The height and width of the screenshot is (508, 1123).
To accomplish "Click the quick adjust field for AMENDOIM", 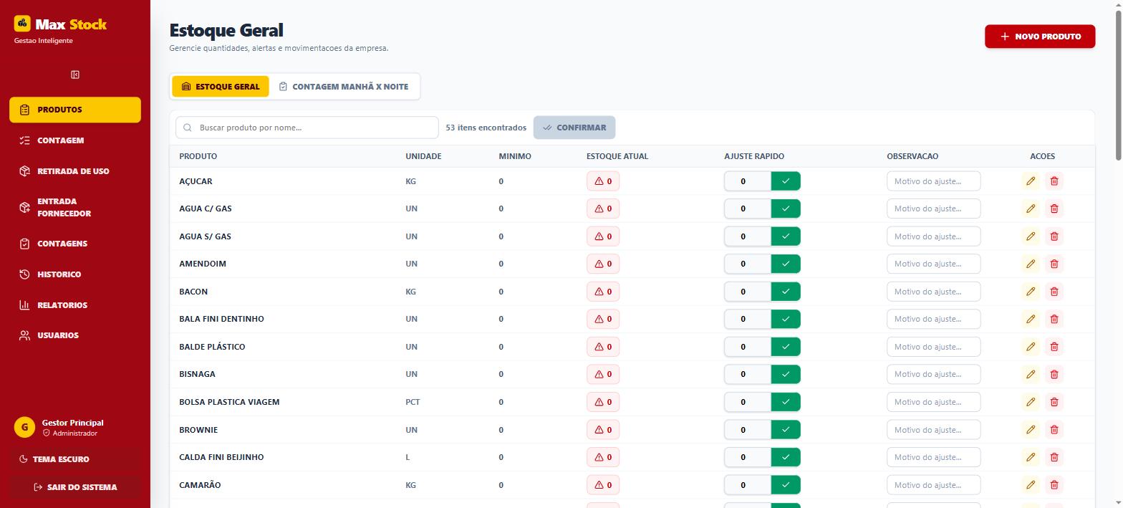I will click(x=747, y=264).
